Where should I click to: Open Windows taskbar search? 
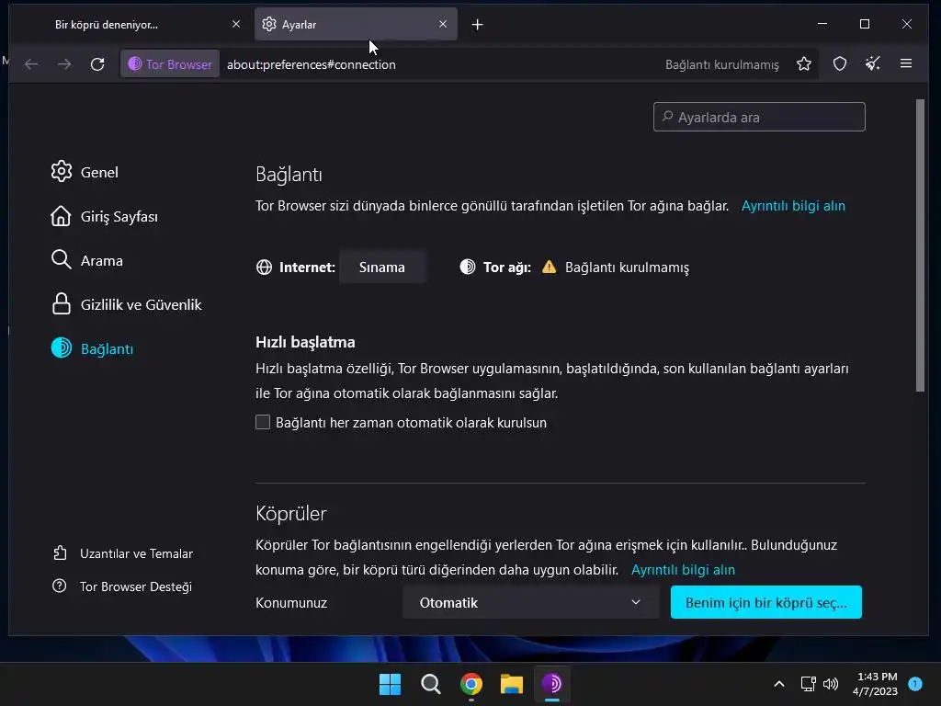tap(431, 684)
